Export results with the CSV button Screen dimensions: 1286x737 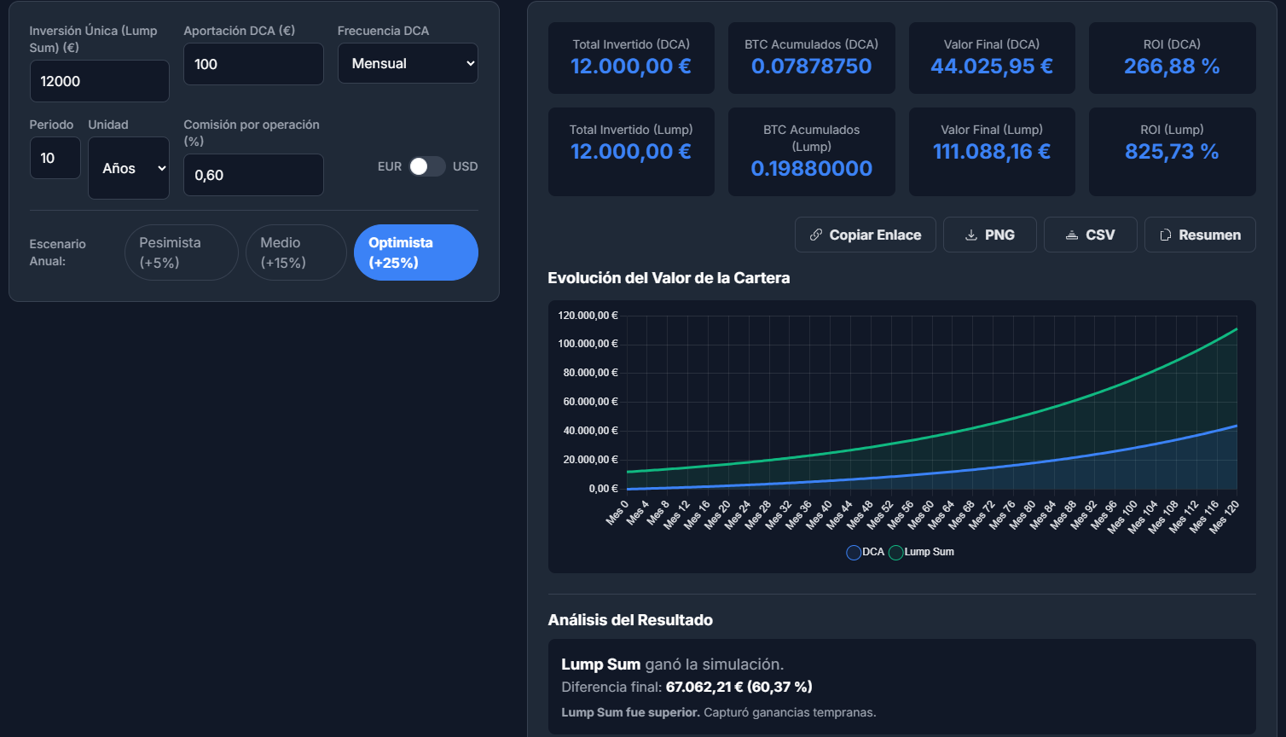point(1090,235)
